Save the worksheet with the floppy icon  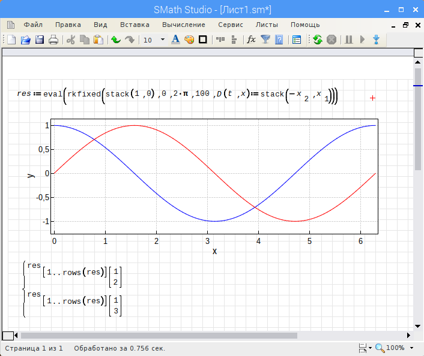point(40,40)
